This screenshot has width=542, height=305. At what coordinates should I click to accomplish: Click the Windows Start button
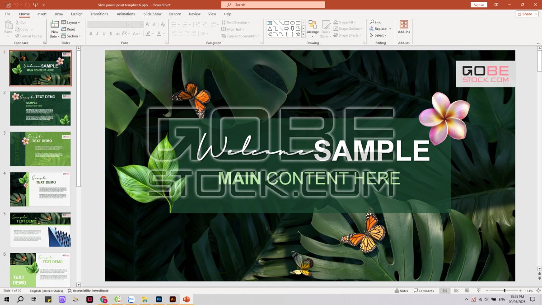tap(7, 299)
